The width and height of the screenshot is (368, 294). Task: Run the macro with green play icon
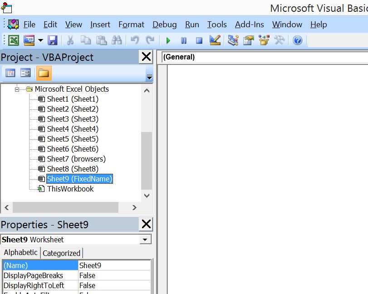[168, 40]
